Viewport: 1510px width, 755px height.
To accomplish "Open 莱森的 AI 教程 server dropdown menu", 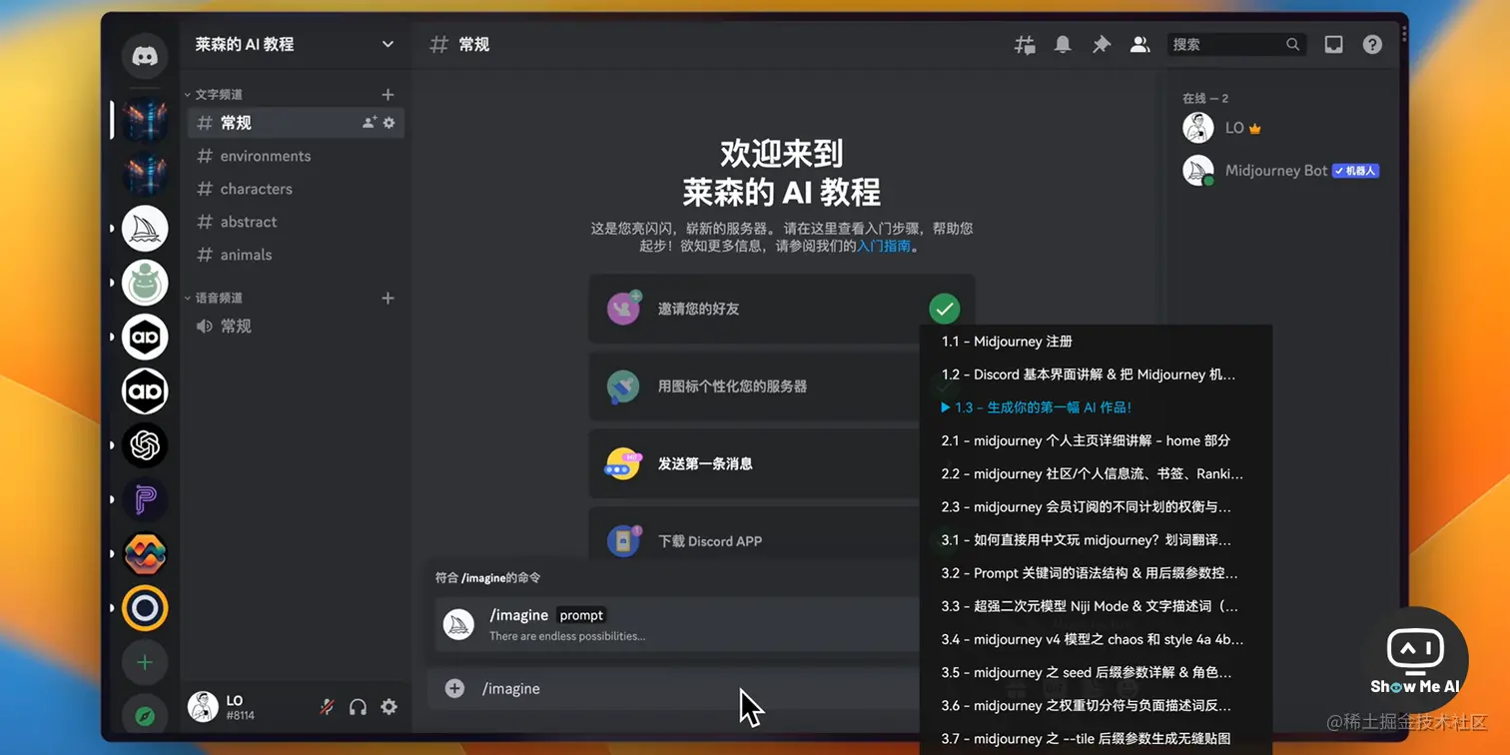I will coord(295,44).
